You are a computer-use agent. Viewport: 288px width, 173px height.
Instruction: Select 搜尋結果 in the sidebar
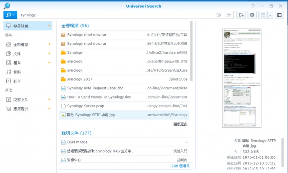pos(28,26)
